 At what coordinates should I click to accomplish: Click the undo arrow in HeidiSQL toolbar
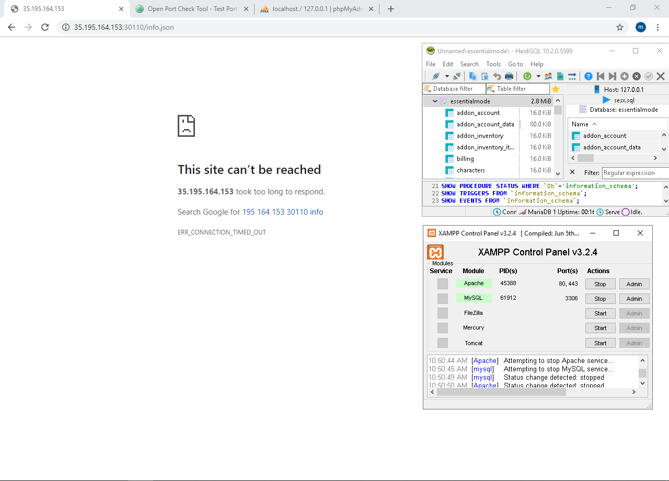[x=497, y=76]
